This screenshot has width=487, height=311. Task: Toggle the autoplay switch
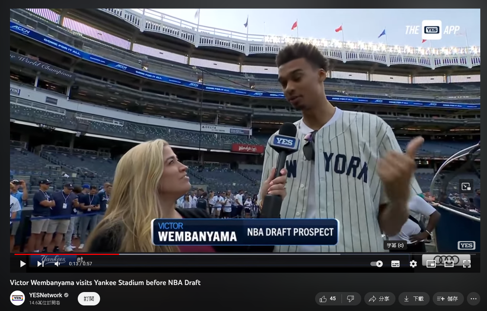(x=377, y=264)
